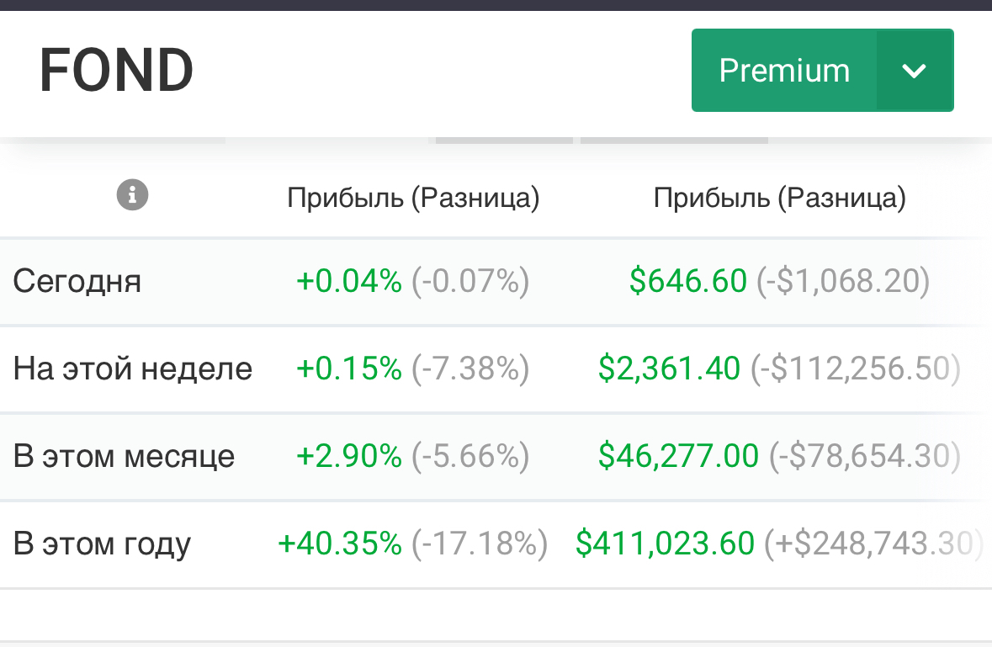Select the dollar column header Прибыль (Разница)
The height and width of the screenshot is (647, 992).
tap(780, 198)
